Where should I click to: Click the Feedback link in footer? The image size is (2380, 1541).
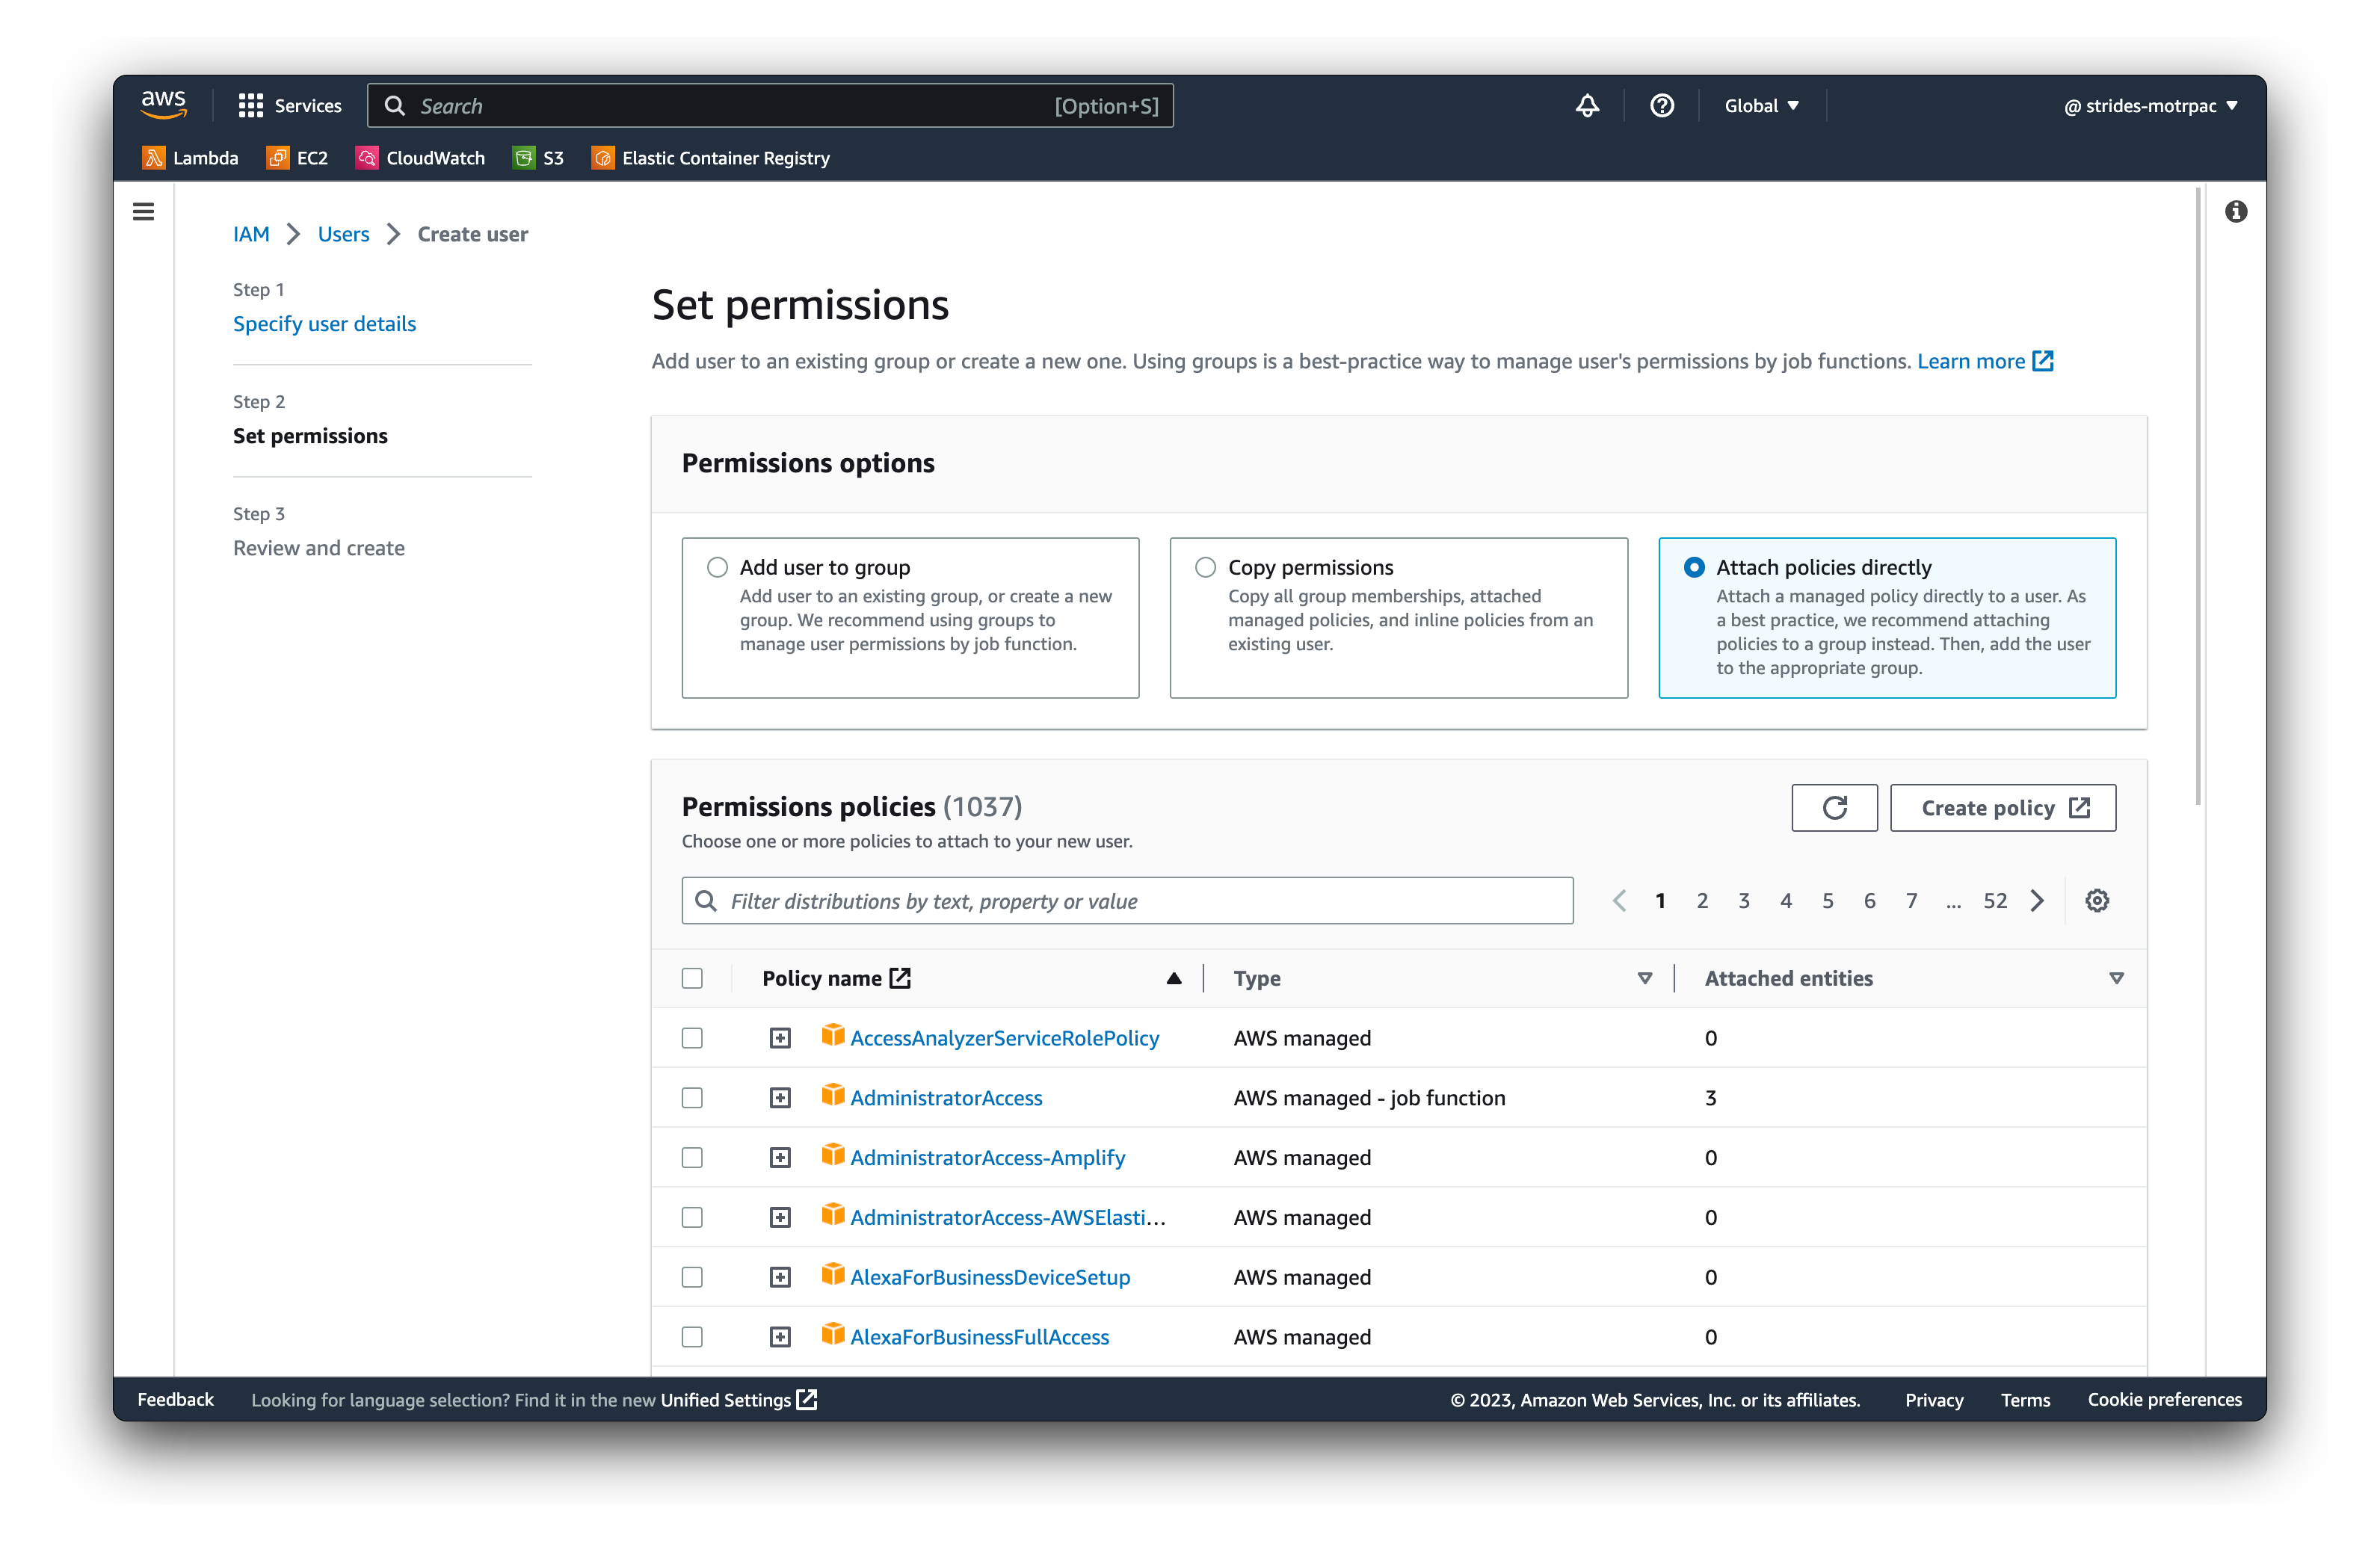click(176, 1400)
